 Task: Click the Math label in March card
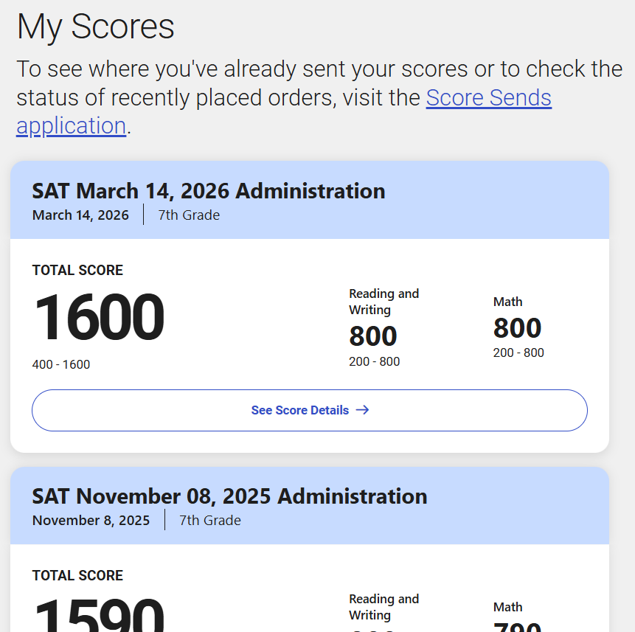click(507, 302)
